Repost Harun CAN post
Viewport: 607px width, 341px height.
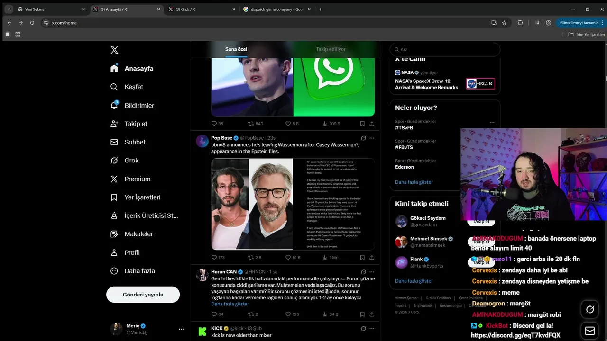253,314
